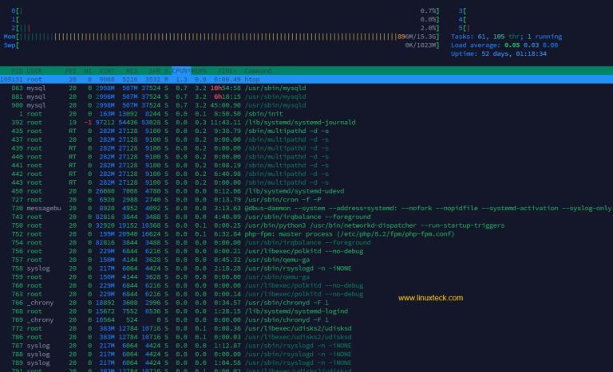Select the dbus-daemon process row

point(306,208)
